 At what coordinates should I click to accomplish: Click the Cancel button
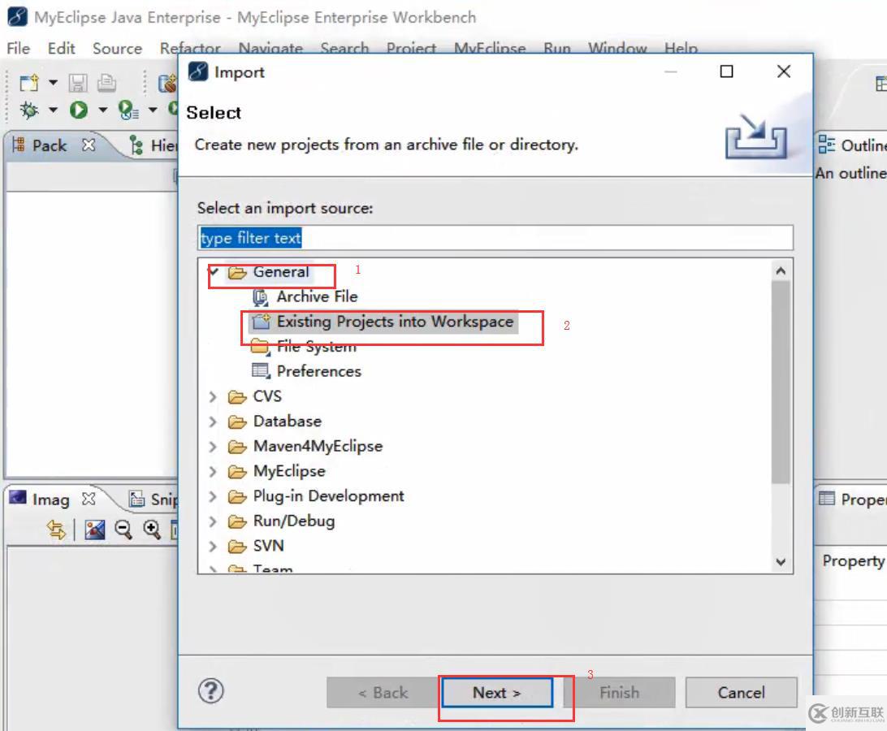click(x=741, y=693)
